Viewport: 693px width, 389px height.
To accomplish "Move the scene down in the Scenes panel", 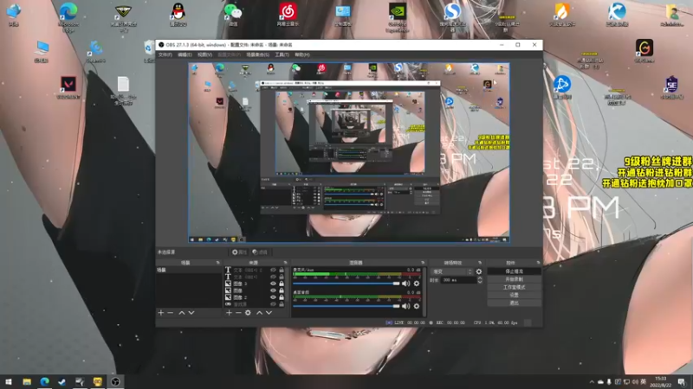I will coord(191,313).
